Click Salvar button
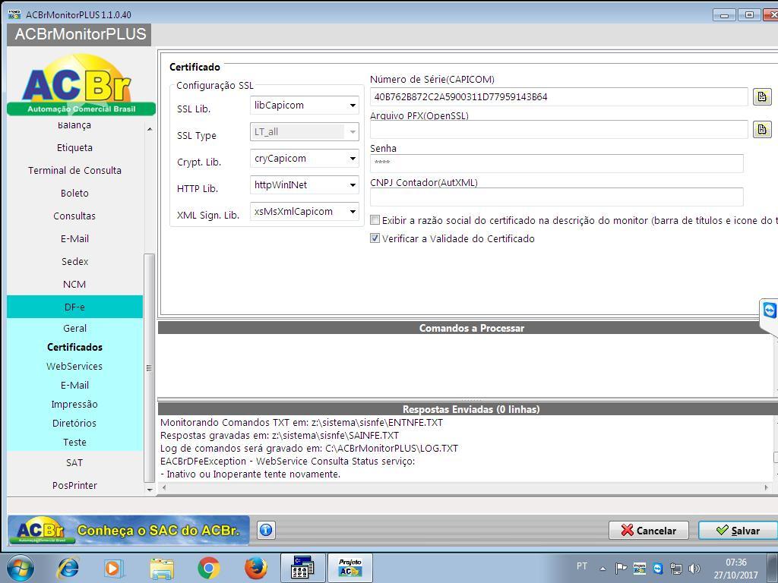The height and width of the screenshot is (583, 778). point(738,531)
